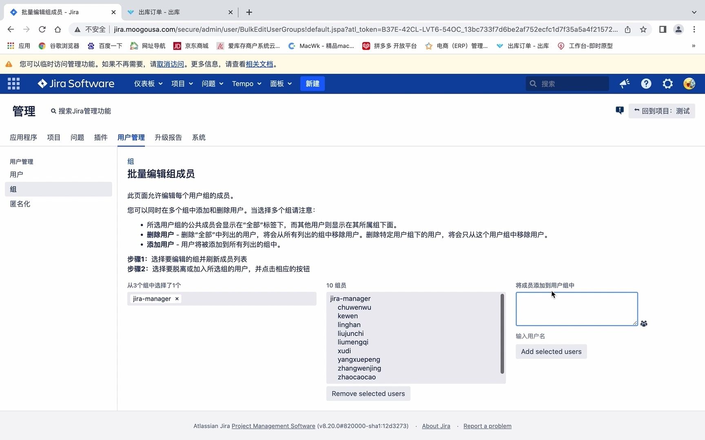This screenshot has height=440, width=705.
Task: Select user kewen in the member list
Action: [x=347, y=316]
